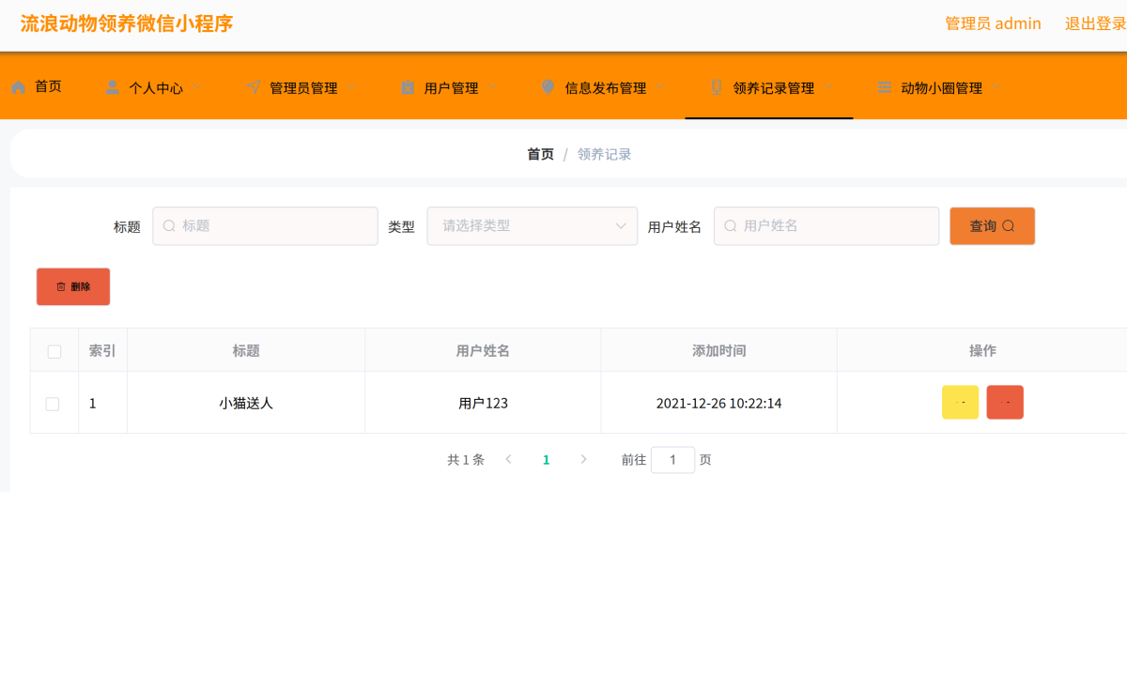This screenshot has height=690, width=1127.
Task: Click the list icon for 动物小圈管理
Action: click(x=885, y=87)
